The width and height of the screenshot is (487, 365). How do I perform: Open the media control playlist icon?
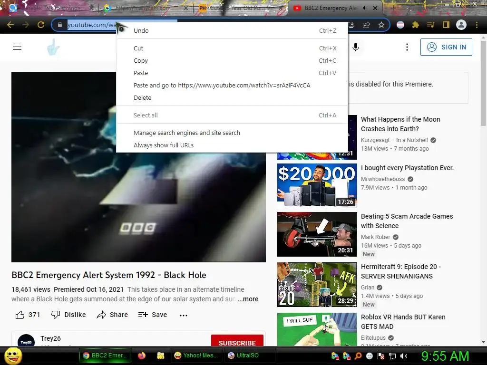pos(430,25)
